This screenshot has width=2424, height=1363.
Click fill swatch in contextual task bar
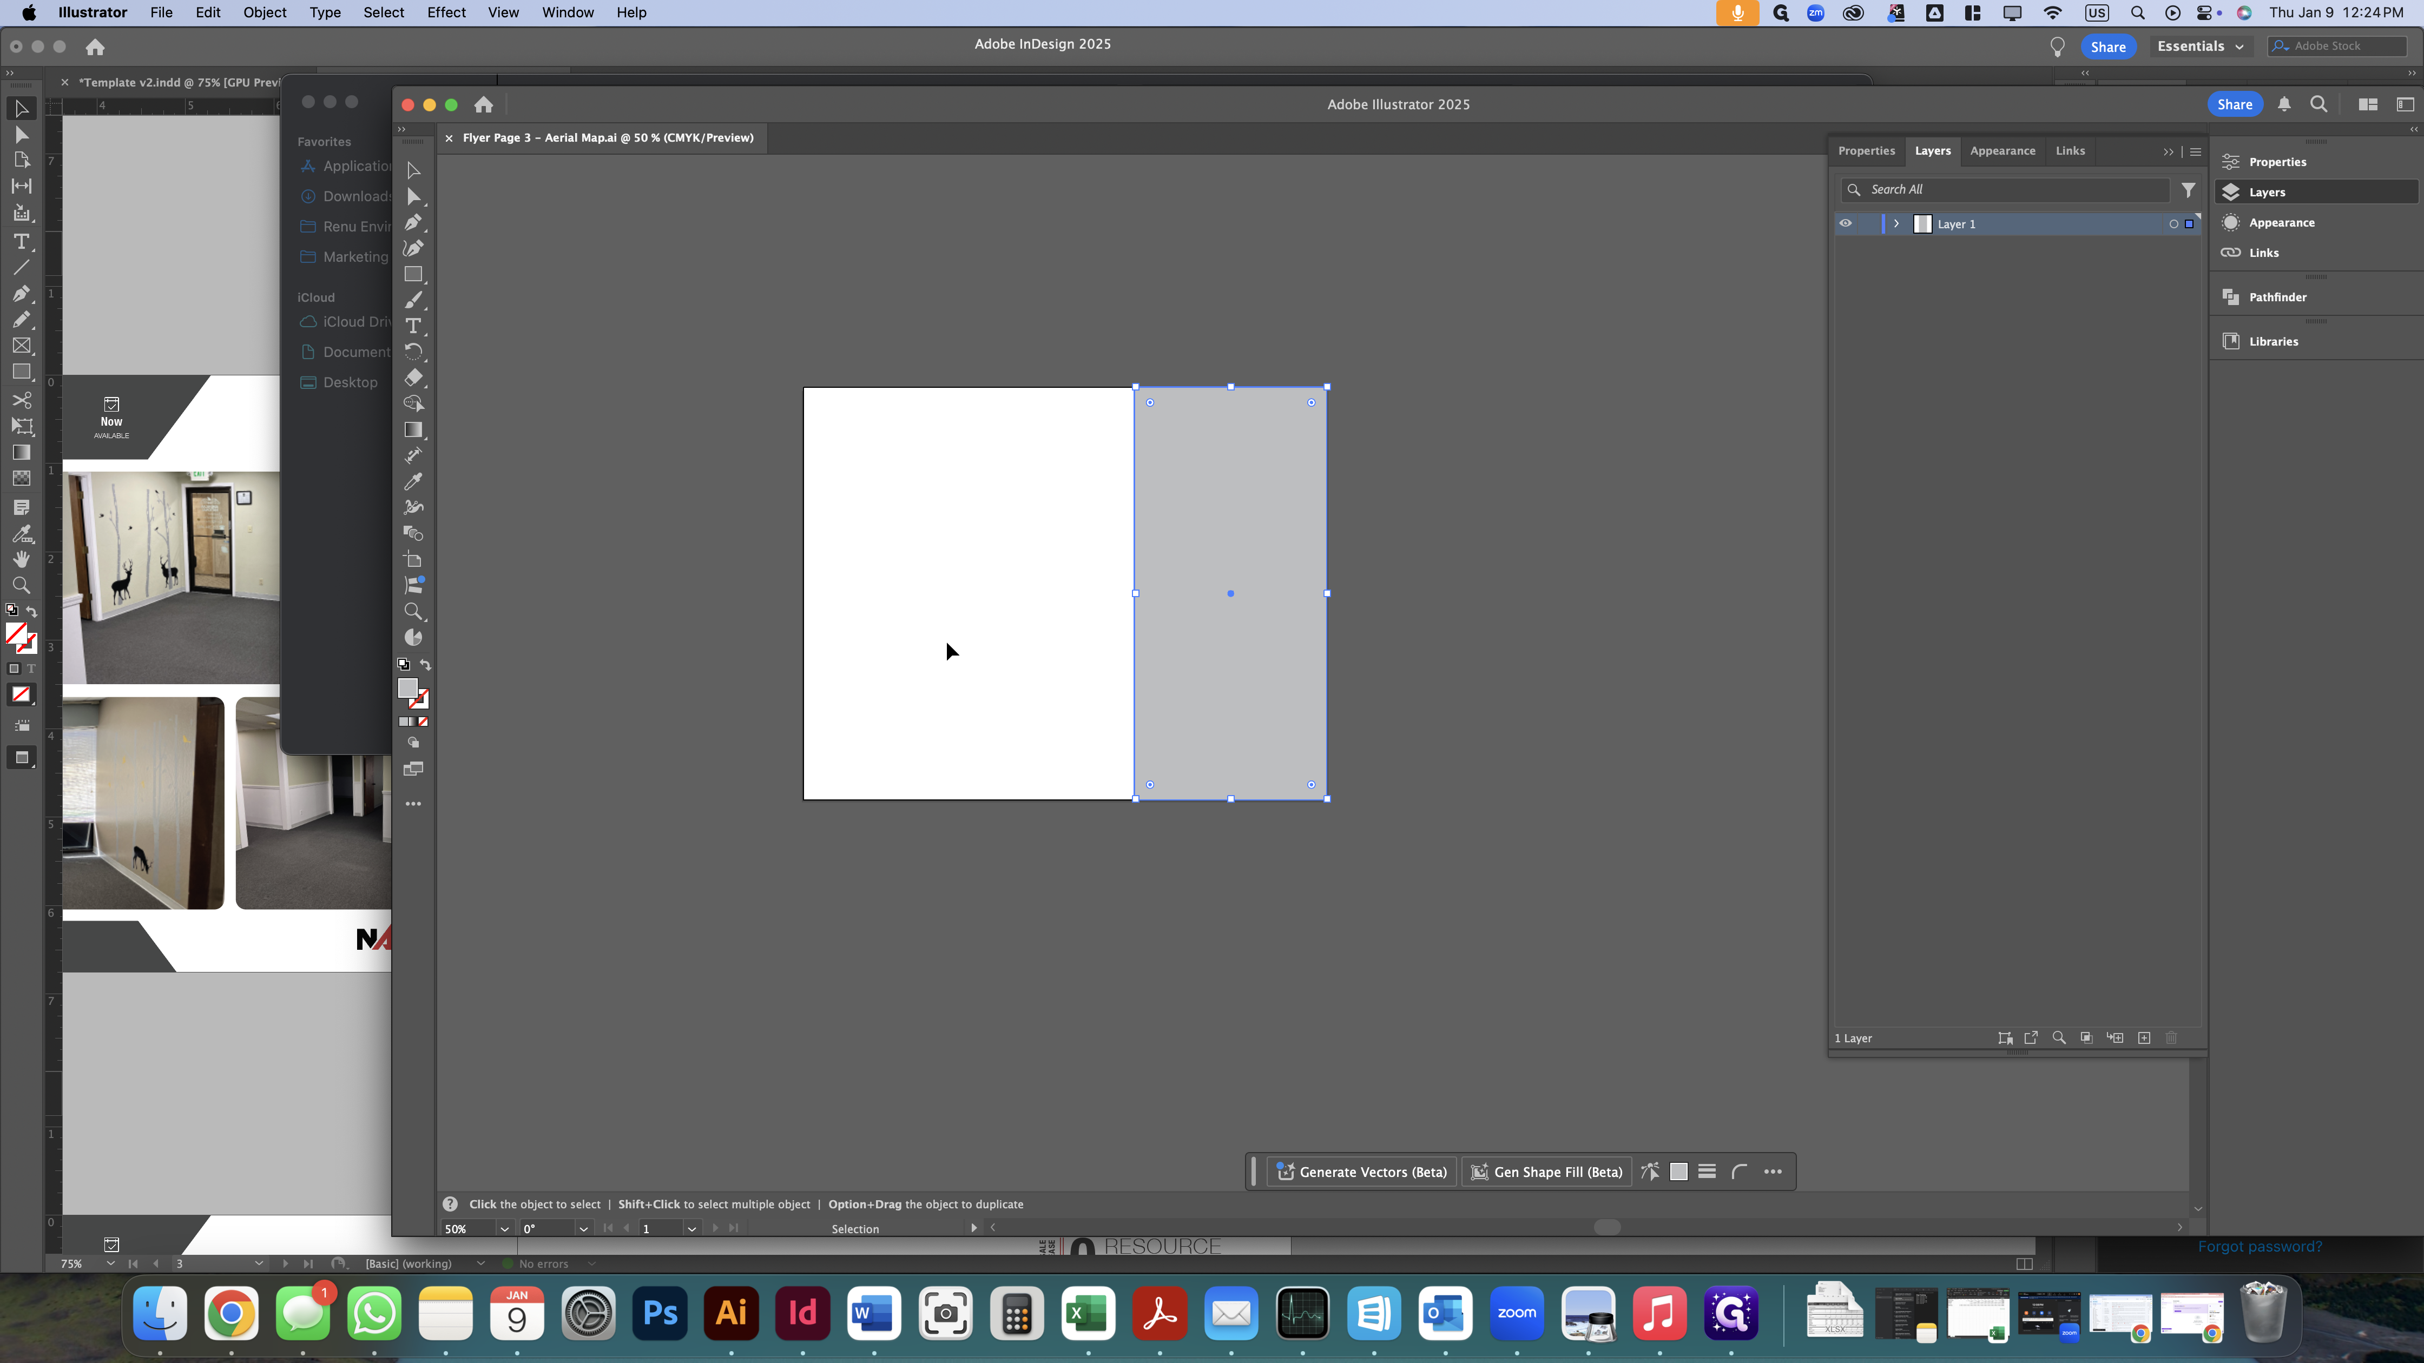click(x=1678, y=1171)
